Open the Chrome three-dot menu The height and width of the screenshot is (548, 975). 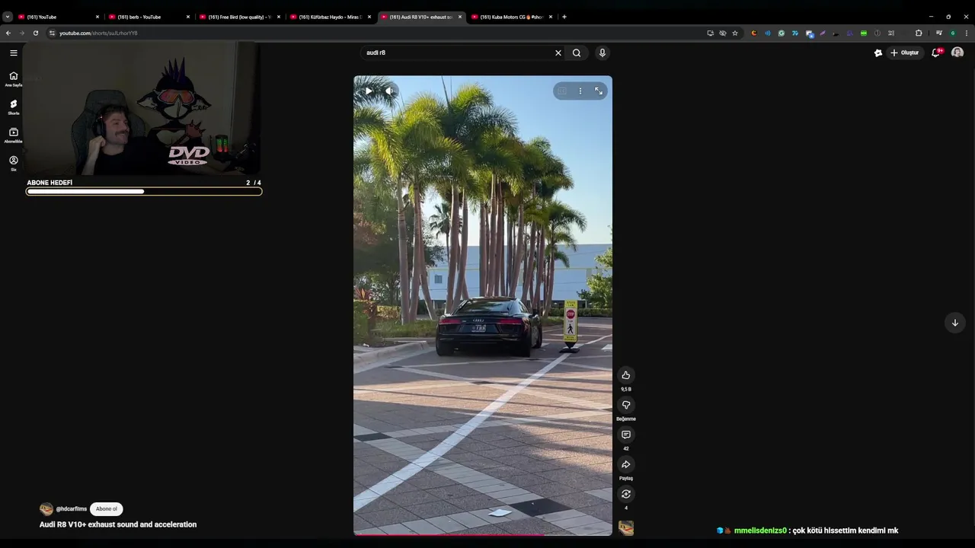tap(967, 33)
